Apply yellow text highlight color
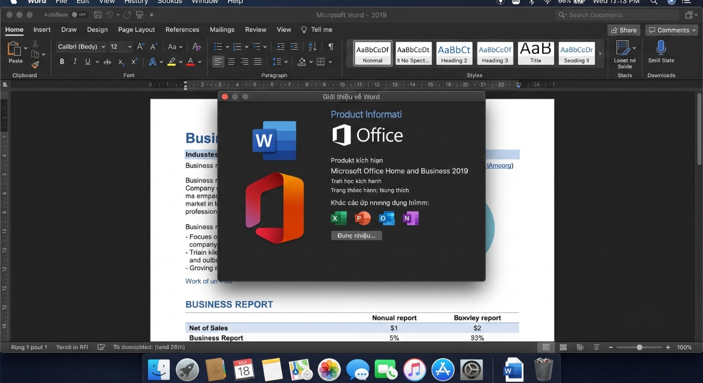 (x=172, y=61)
